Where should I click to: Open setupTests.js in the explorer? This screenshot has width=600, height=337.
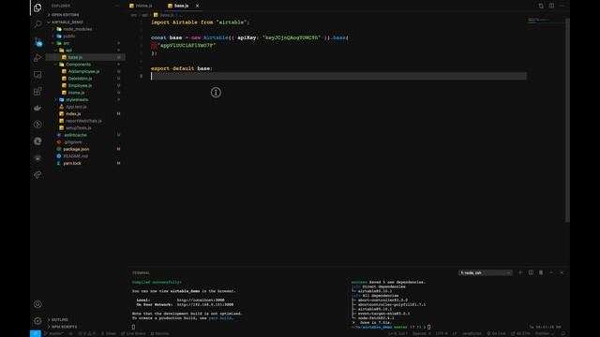79,128
